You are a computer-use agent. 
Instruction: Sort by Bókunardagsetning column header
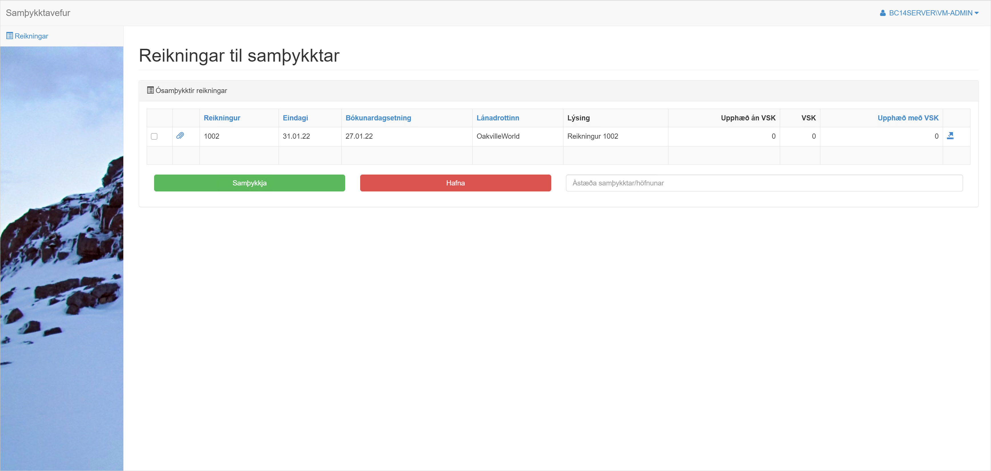[x=378, y=118]
